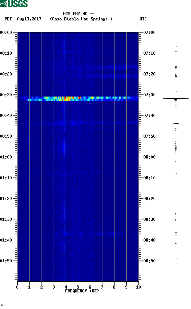Click "(Casa Diablo Hot Springs )" text
Image resolution: width=191 pixels, height=309 pixels.
(x=81, y=19)
